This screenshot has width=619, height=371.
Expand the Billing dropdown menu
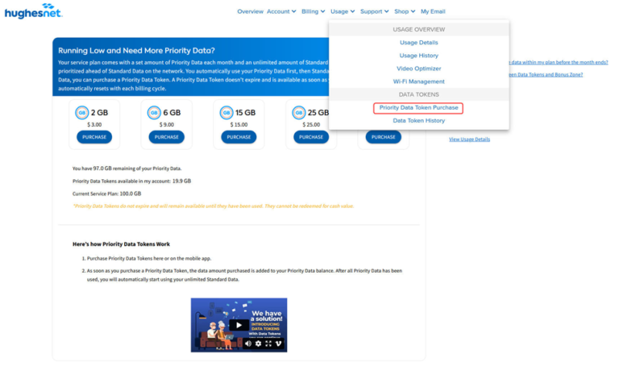coord(314,11)
